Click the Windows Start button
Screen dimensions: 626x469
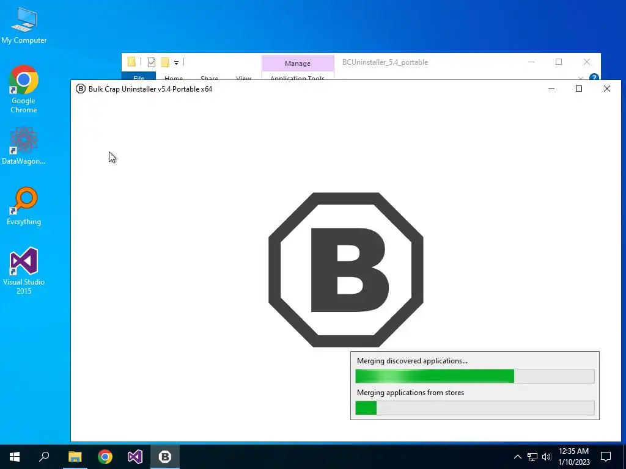click(15, 457)
